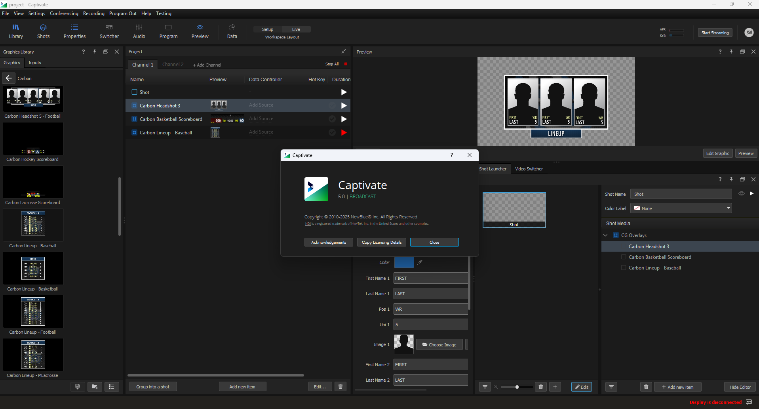Toggle Carbon Headshot 3 row checkbox
This screenshot has height=409, width=759.
134,105
